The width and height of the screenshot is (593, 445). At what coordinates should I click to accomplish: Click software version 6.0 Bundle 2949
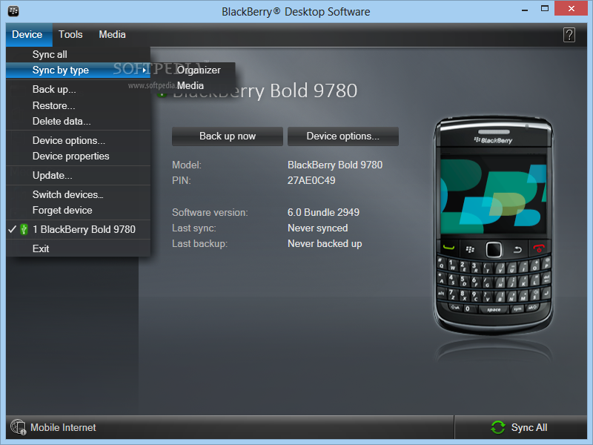[x=323, y=212]
